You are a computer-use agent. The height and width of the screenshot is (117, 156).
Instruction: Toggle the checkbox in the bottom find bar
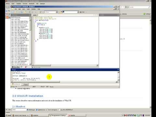pyautogui.click(x=59, y=110)
